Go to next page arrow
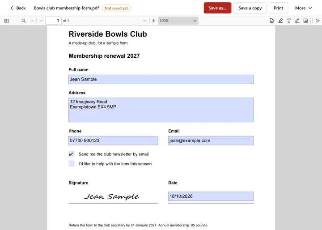 click(x=41, y=21)
